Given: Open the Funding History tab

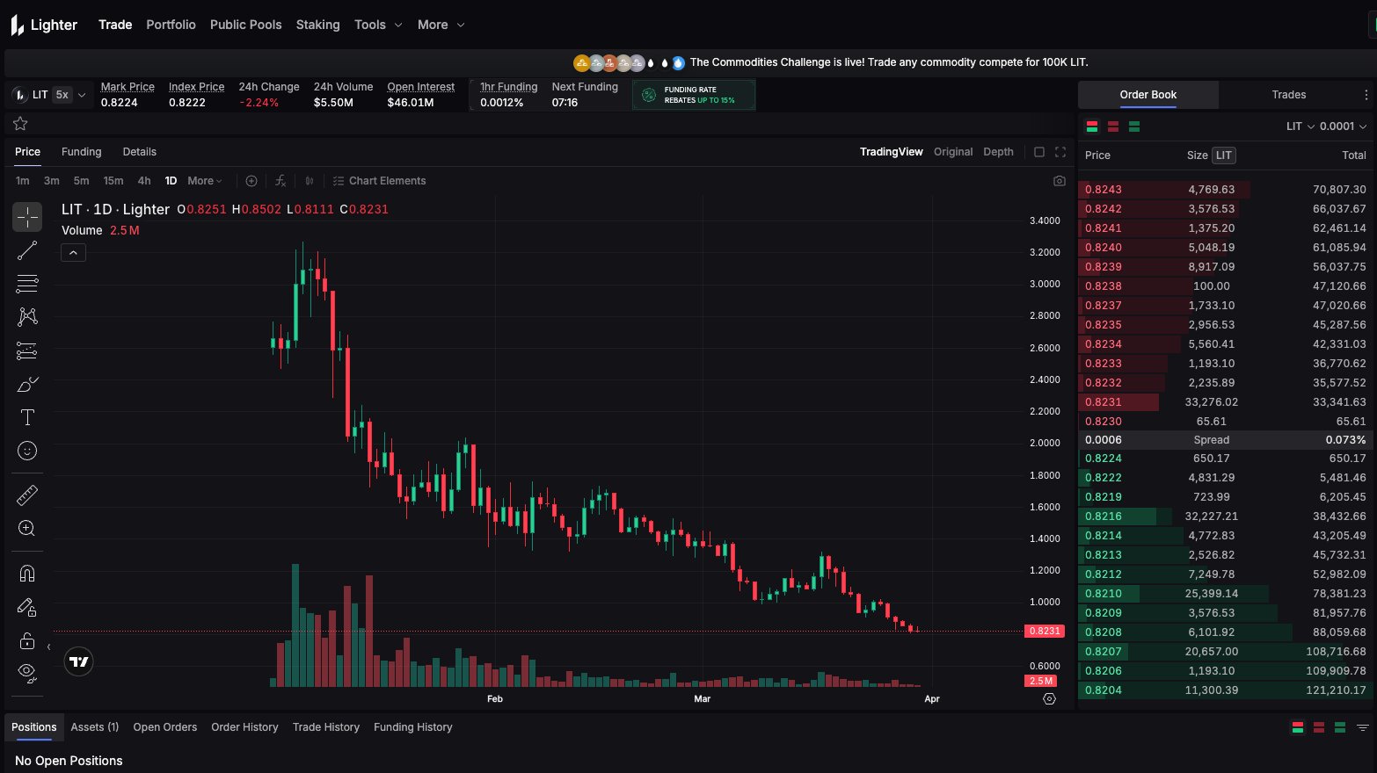Looking at the screenshot, I should [413, 727].
